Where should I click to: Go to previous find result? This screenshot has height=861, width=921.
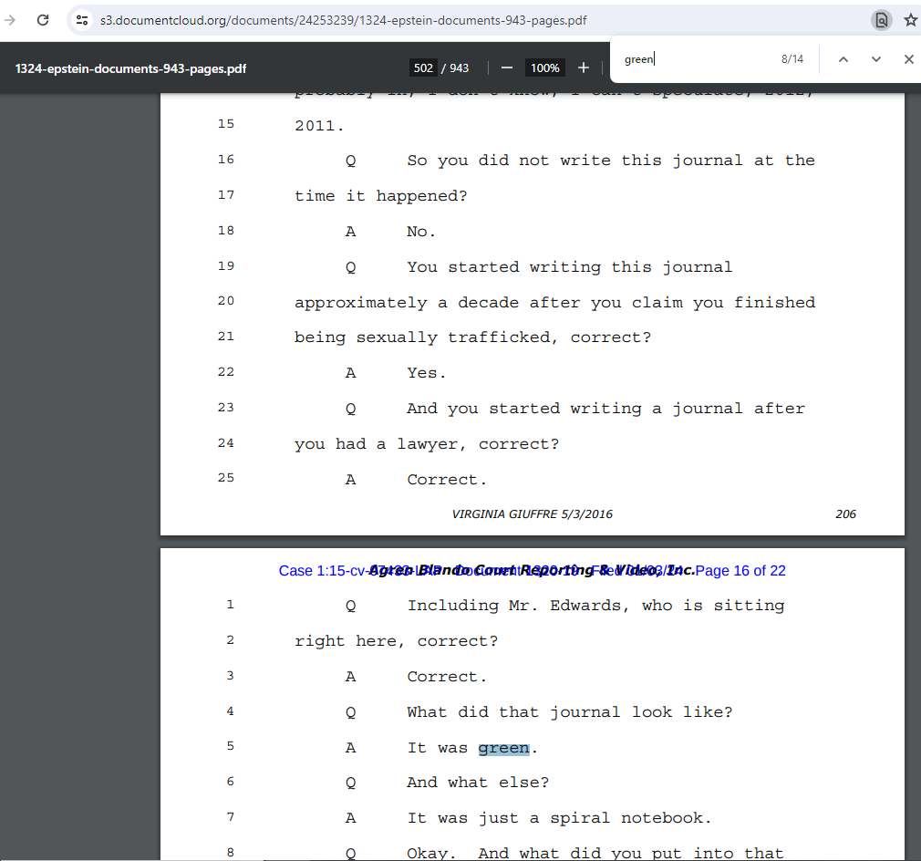pos(843,59)
